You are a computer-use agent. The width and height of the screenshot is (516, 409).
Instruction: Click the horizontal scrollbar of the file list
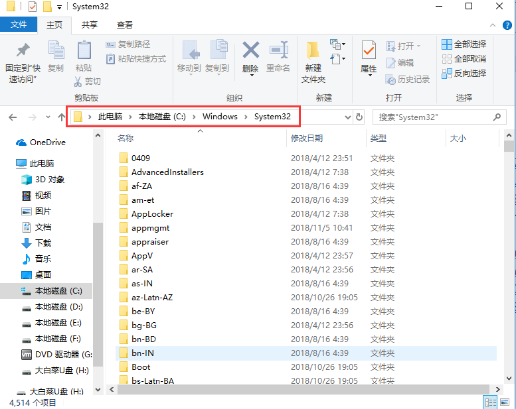pyautogui.click(x=303, y=389)
